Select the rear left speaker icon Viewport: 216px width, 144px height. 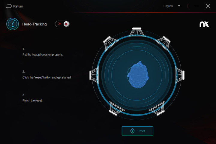116,108
